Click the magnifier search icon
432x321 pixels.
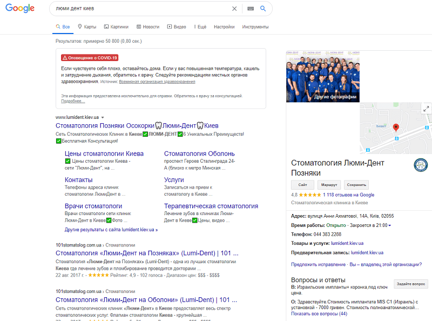(x=263, y=9)
